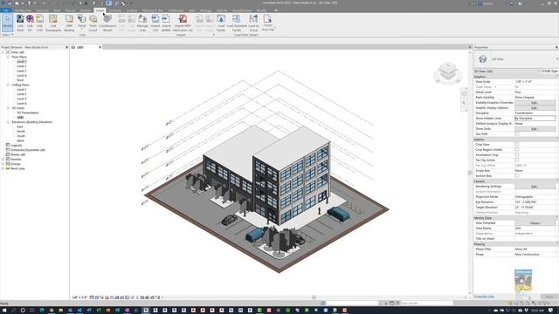The height and width of the screenshot is (314, 559).
Task: Toggle the Annotation Crop checkbox
Action: pyautogui.click(x=517, y=155)
